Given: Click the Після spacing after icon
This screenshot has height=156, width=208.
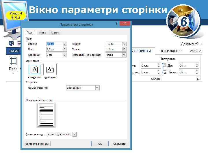Looking at the screenshot, I should click(x=164, y=72).
